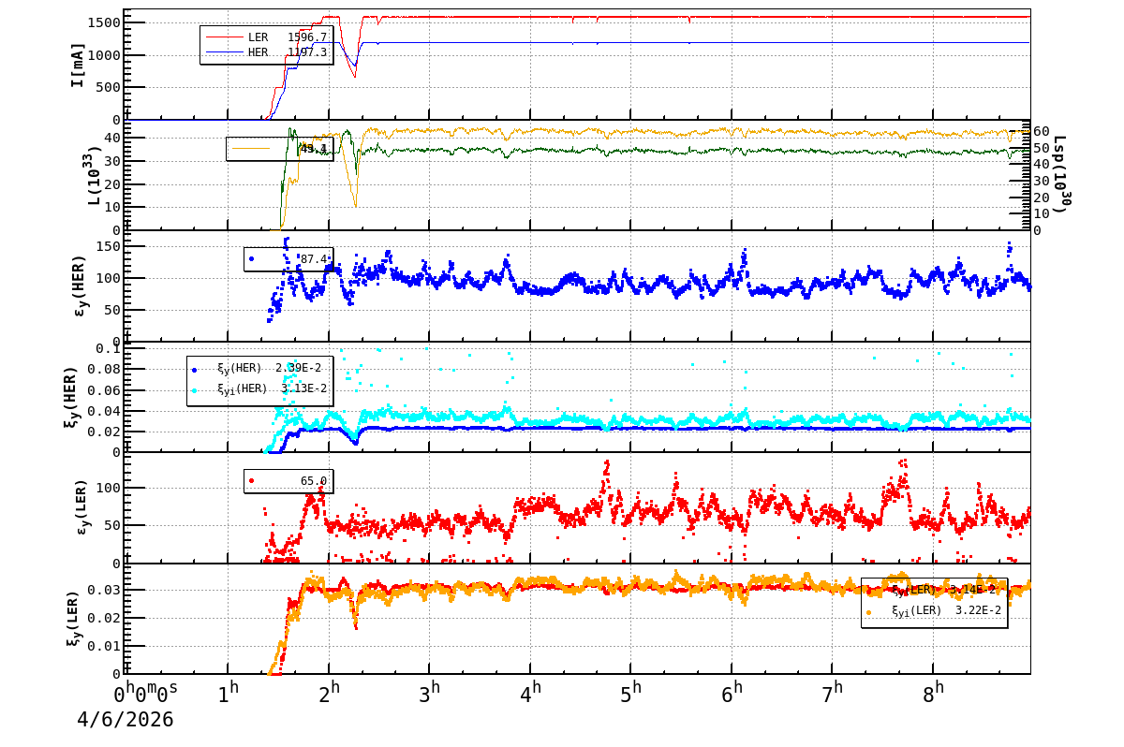This screenshot has height=747, width=1124.
Task: Click the 87.4 value in the HER emittance legend
Action: [x=313, y=259]
